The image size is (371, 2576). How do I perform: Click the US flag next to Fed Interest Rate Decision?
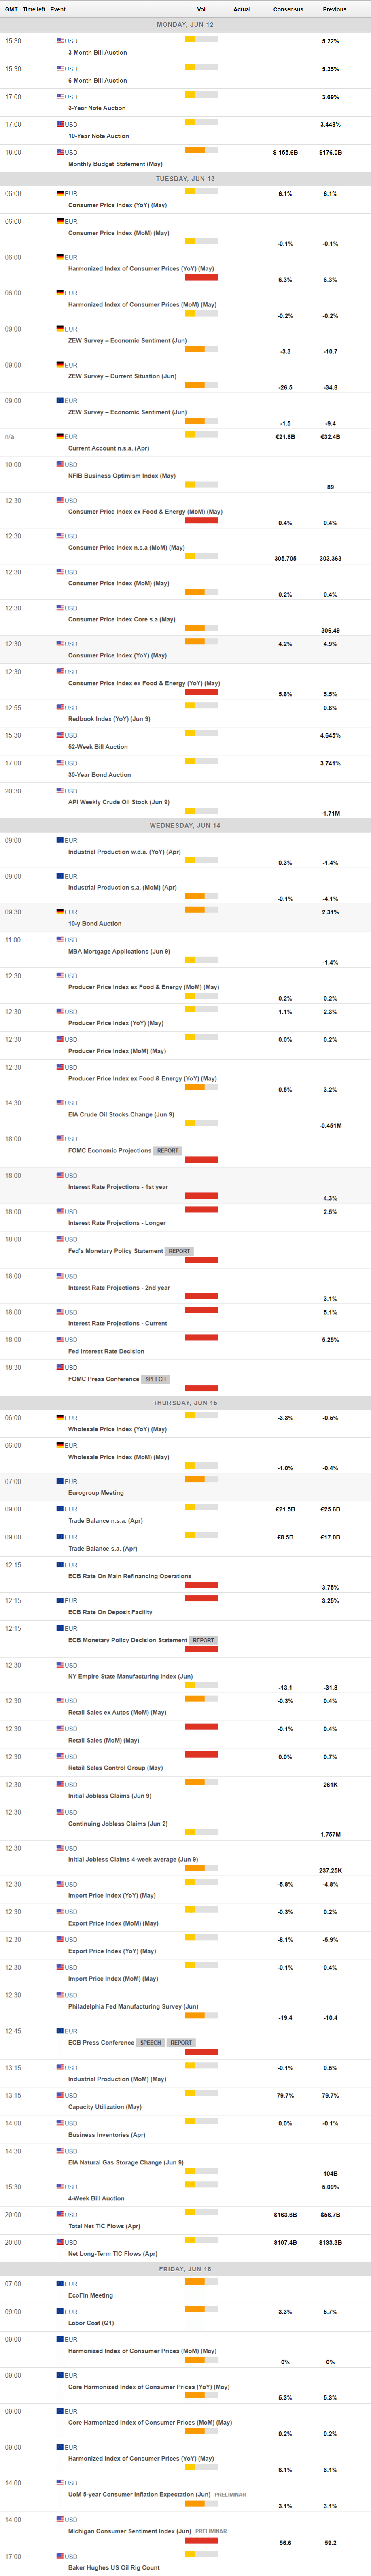point(60,1340)
